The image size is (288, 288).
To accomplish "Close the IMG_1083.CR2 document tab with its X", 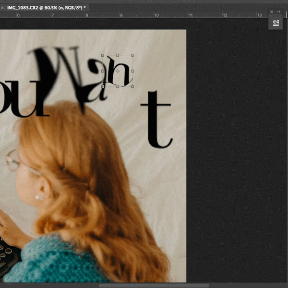I will tap(2, 8).
